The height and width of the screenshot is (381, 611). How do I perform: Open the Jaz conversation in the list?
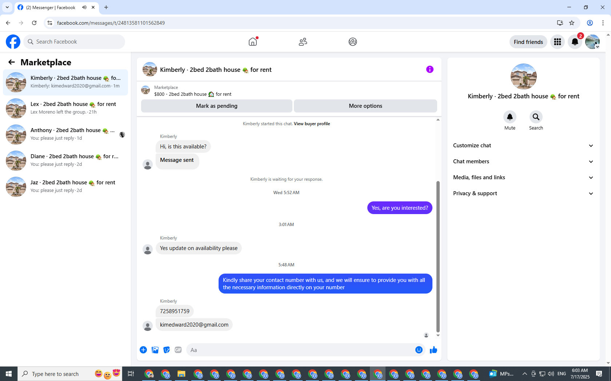click(x=65, y=187)
